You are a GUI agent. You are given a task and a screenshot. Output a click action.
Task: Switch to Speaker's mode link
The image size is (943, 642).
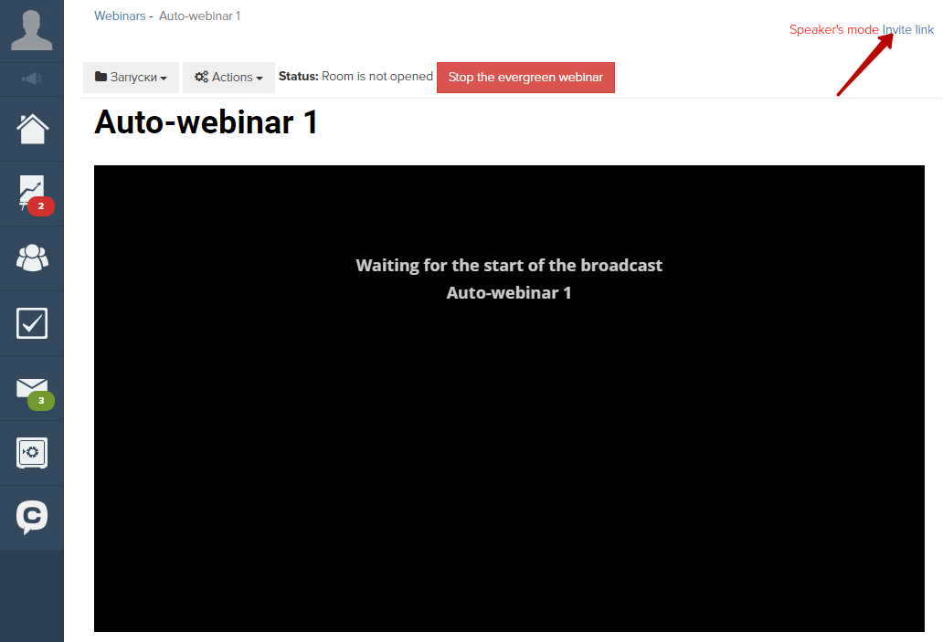click(833, 29)
